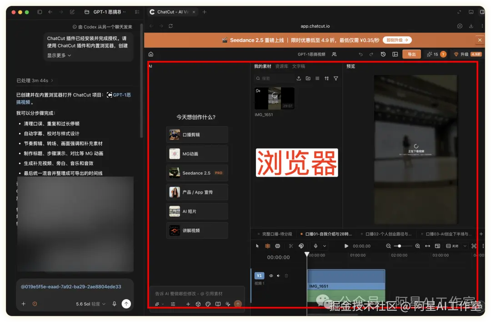Open timeline layout panel icon
This screenshot has width=491, height=322.
[x=437, y=246]
